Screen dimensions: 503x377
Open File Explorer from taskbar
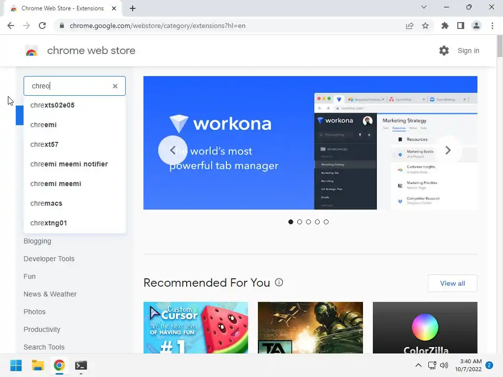37,365
